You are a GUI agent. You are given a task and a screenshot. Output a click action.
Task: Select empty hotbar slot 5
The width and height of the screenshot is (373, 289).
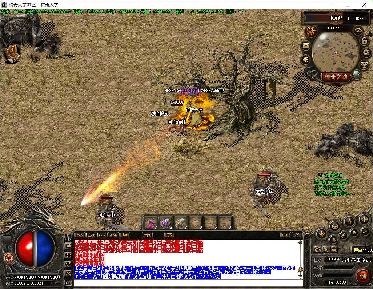coord(210,224)
